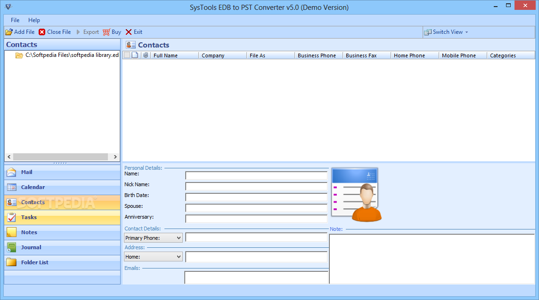The image size is (539, 300).
Task: Select the Tasks section
Action: tap(62, 217)
